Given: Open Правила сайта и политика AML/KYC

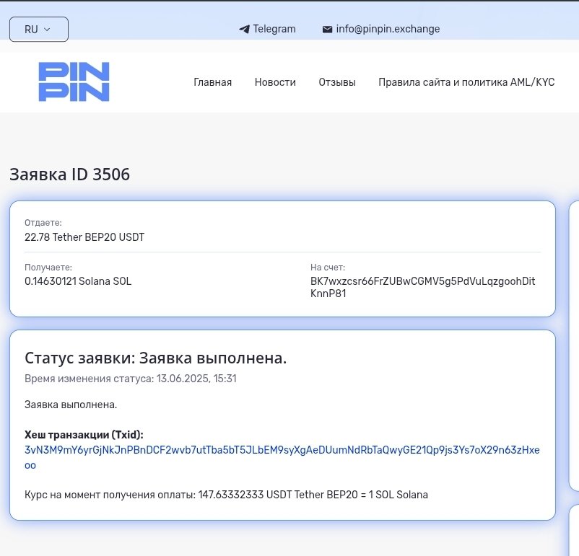Looking at the screenshot, I should click(466, 82).
